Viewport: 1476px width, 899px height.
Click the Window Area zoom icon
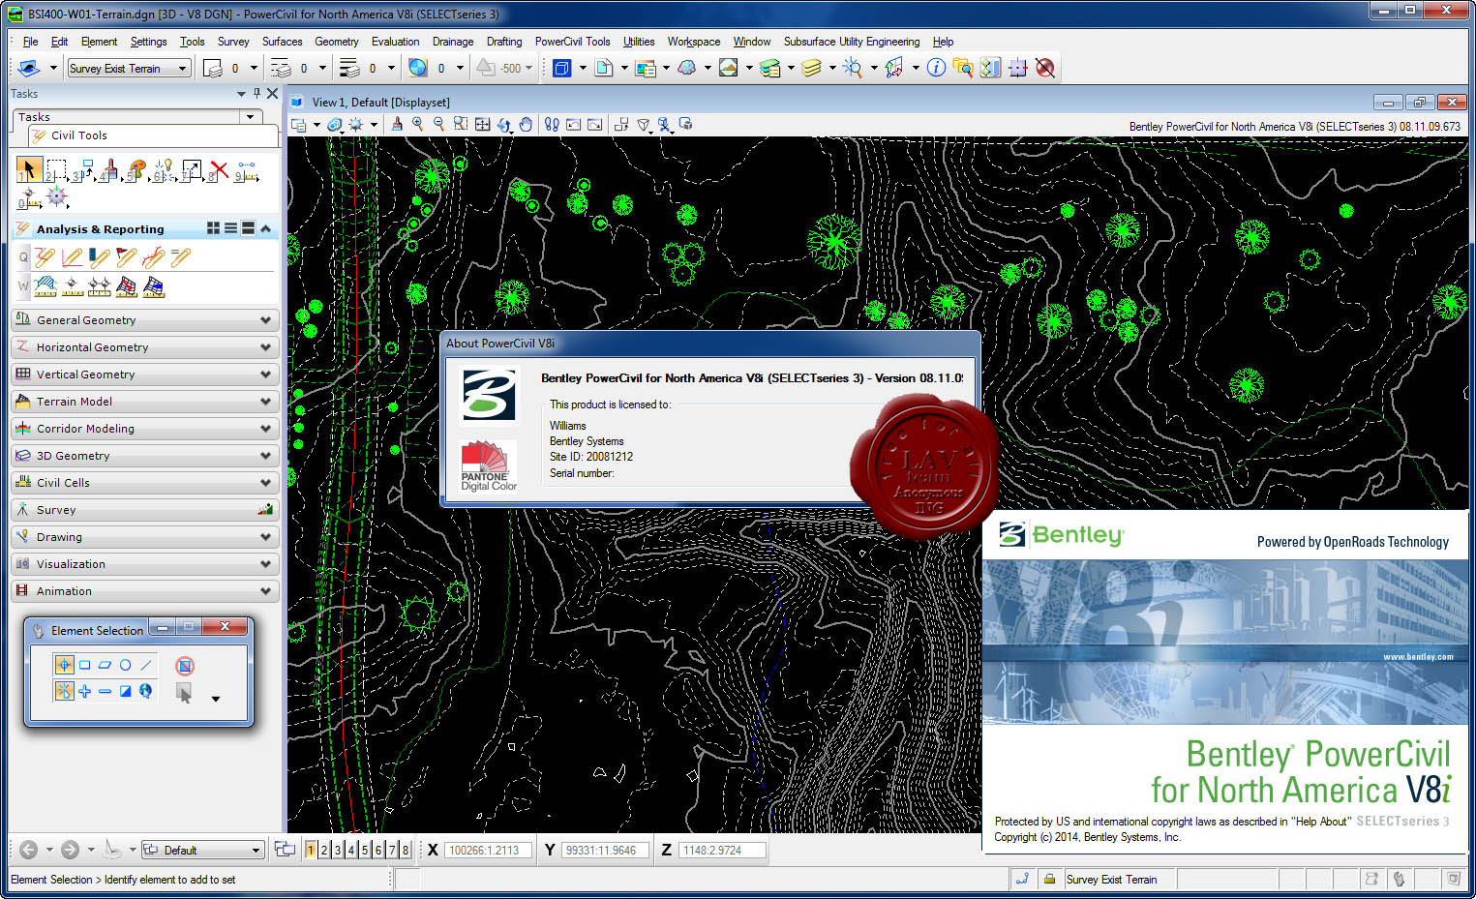point(461,124)
